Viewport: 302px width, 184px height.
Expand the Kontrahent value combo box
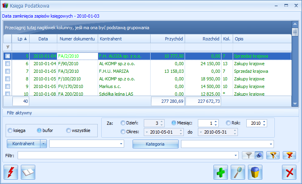point(121,144)
